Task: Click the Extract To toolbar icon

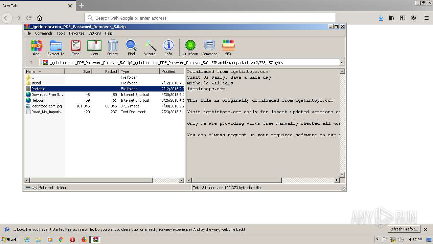Action: coord(56,48)
